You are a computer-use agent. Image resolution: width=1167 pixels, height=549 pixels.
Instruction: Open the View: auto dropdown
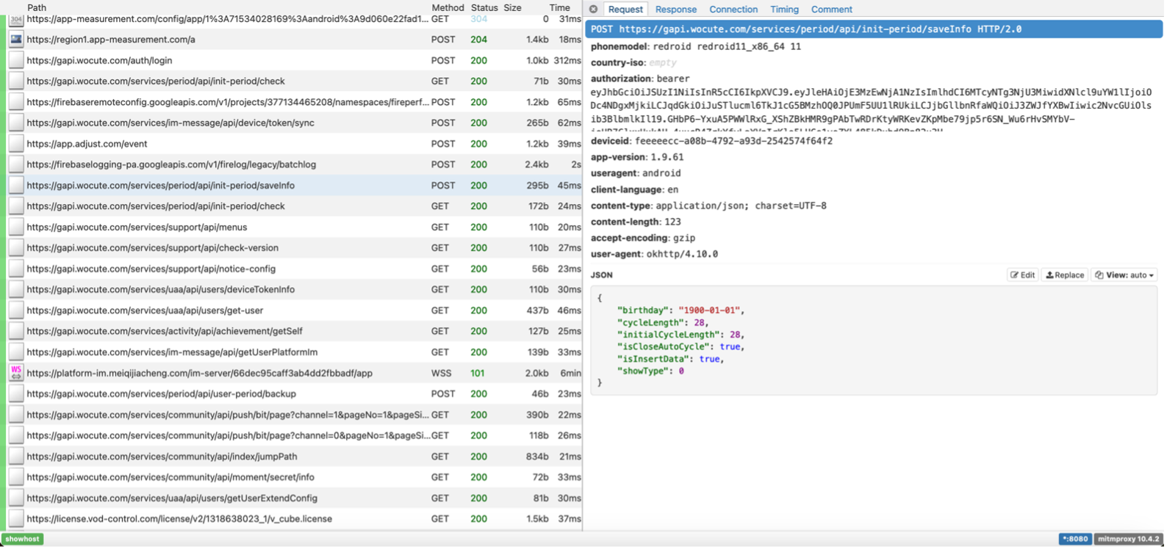click(x=1124, y=275)
